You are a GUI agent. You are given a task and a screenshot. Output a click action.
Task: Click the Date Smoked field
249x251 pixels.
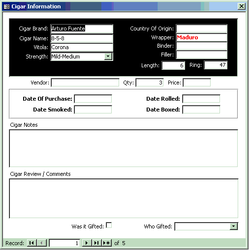pyautogui.click(x=93, y=110)
